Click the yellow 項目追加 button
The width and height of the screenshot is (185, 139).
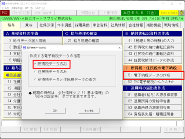click(13, 75)
